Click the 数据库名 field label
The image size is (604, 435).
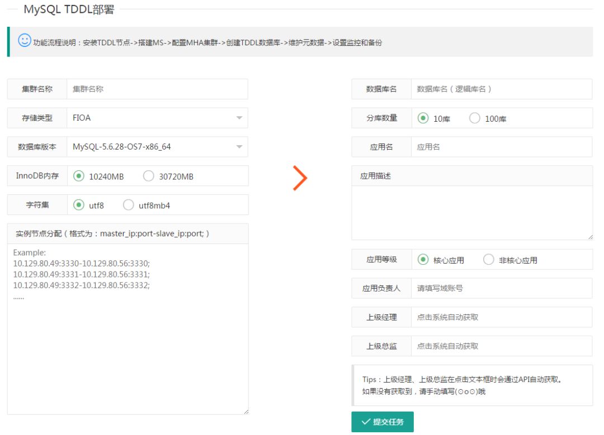(x=381, y=89)
